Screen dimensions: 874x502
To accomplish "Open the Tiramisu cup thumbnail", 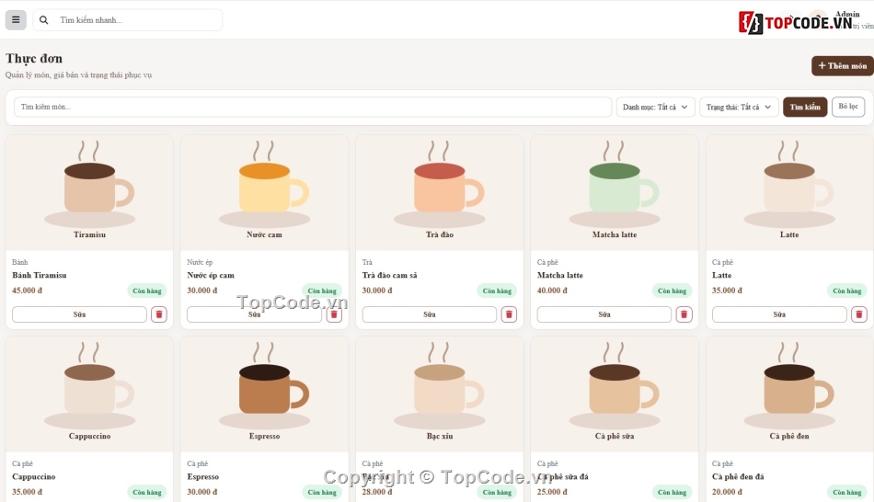I will [90, 192].
